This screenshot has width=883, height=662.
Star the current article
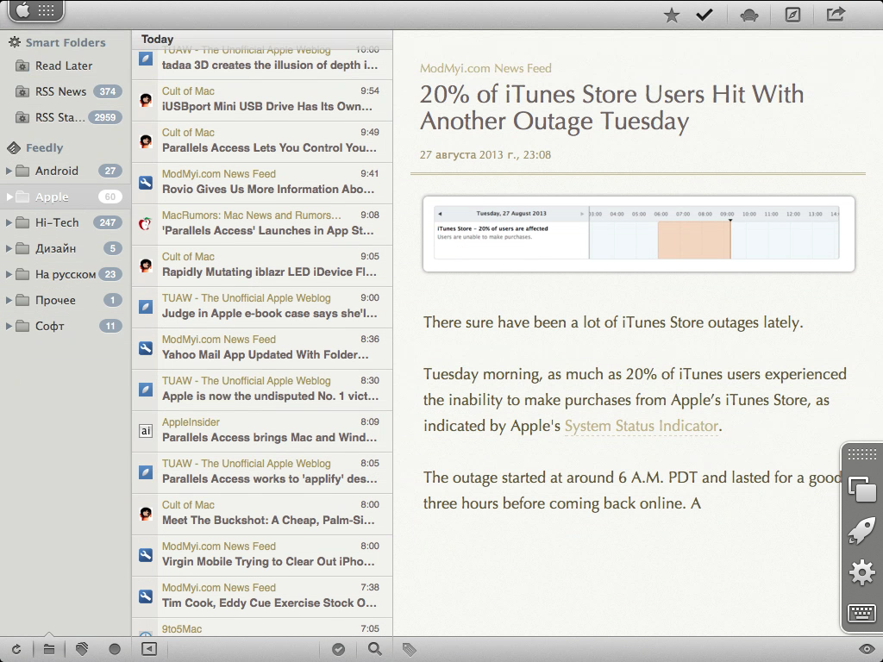coord(672,15)
